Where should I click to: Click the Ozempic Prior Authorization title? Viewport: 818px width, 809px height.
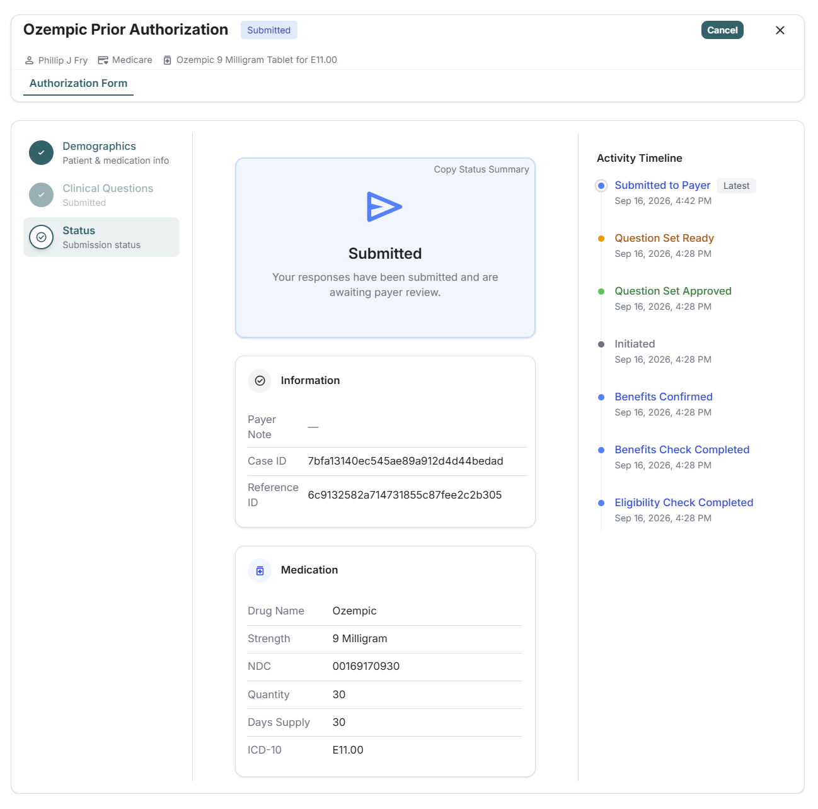tap(126, 30)
